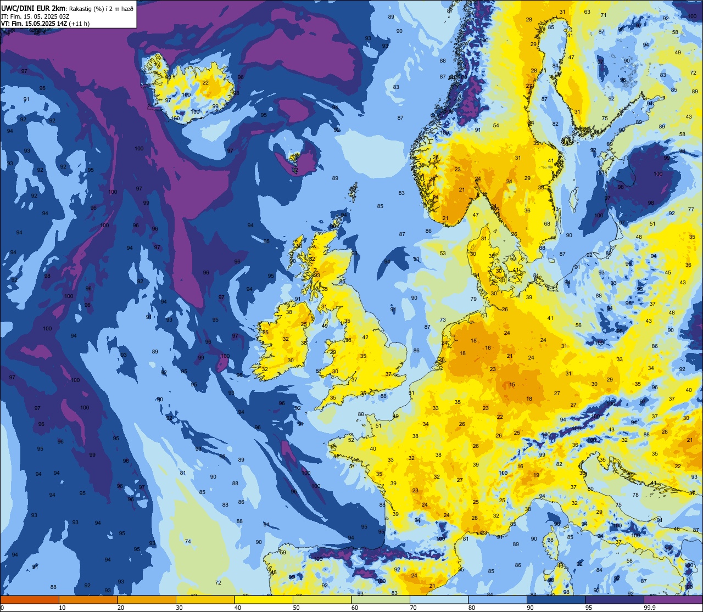Click the 50–60% pale yellow legend swatch

click(322, 599)
